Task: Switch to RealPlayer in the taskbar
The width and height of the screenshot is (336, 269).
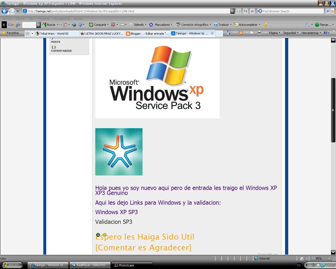Action: [x=90, y=265]
